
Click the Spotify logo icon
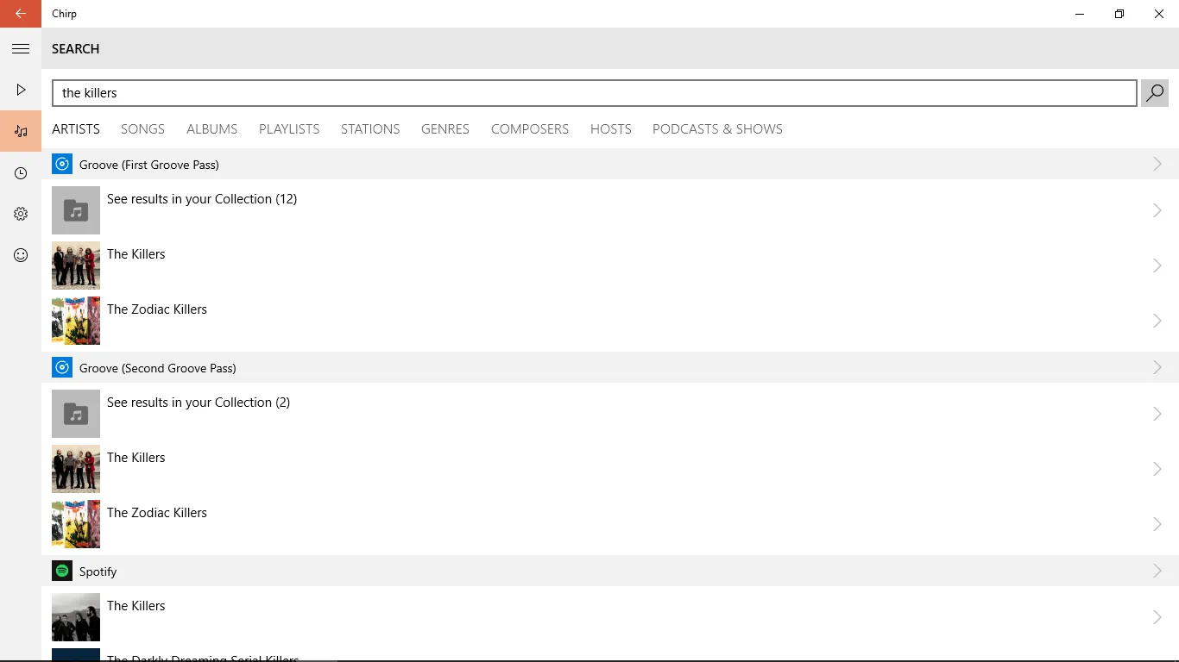coord(62,571)
